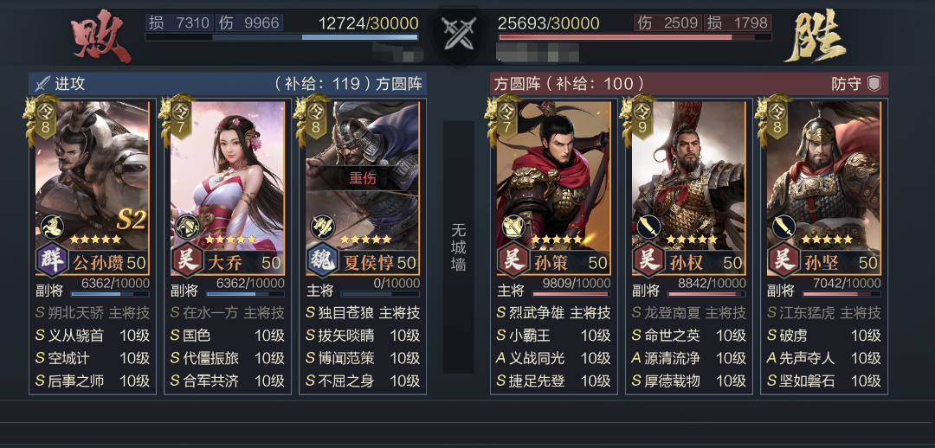The image size is (935, 448).
Task: Click the sword icon beside 进攻
Action: (43, 84)
